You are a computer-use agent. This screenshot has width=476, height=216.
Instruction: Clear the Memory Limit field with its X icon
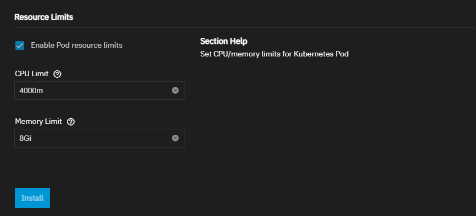point(175,138)
